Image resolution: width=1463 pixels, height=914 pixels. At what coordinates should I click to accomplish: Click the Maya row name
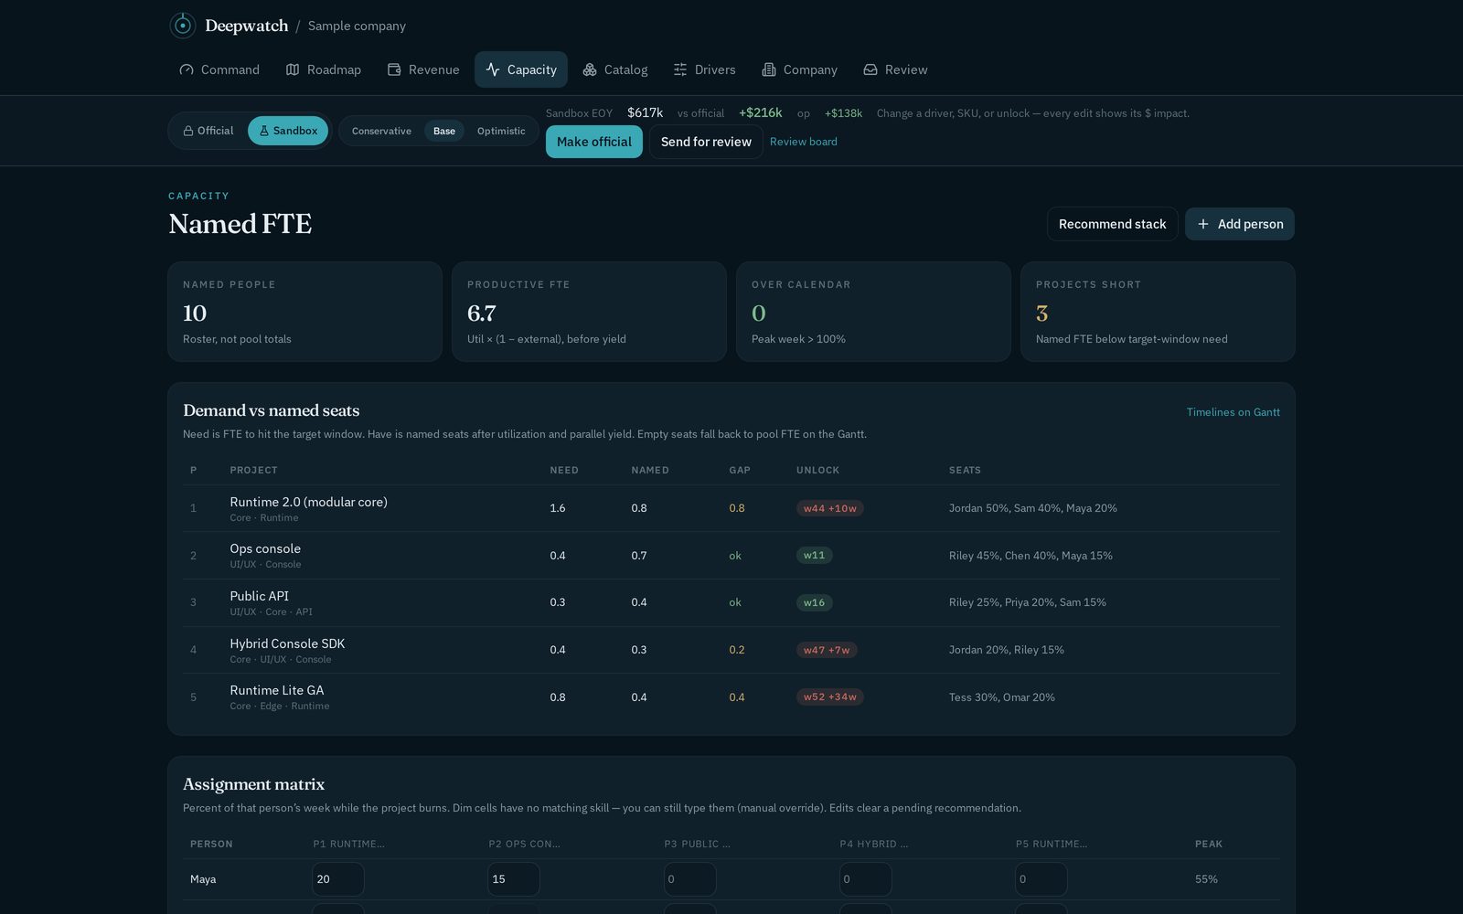203,879
